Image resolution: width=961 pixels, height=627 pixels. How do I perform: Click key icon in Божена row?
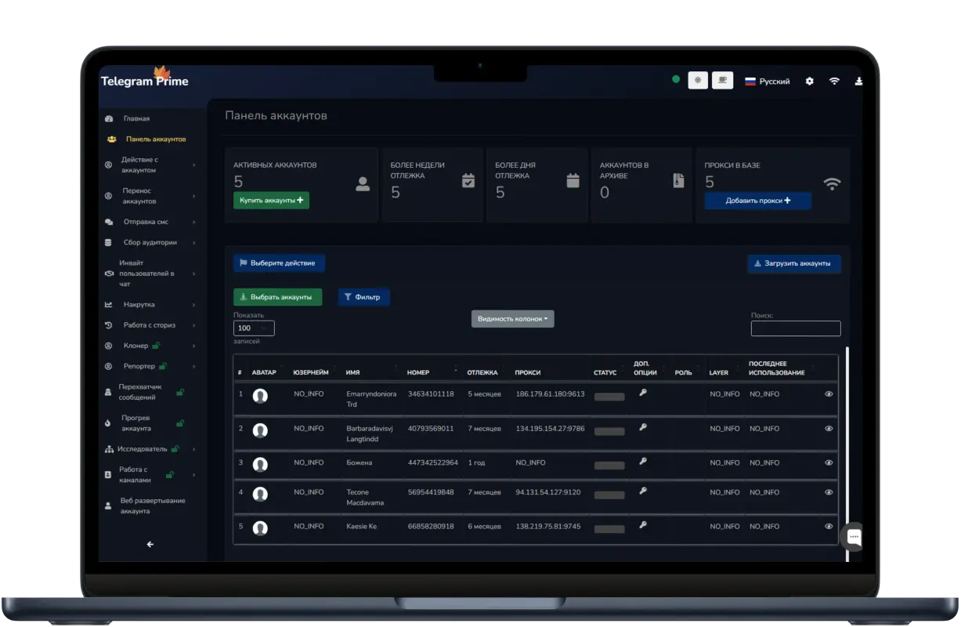coord(643,461)
